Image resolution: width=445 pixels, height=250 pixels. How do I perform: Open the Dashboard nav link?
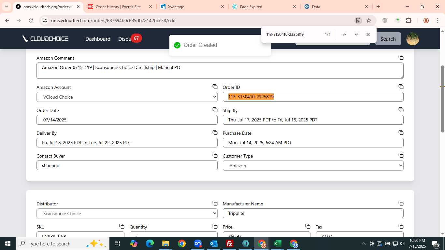click(98, 39)
